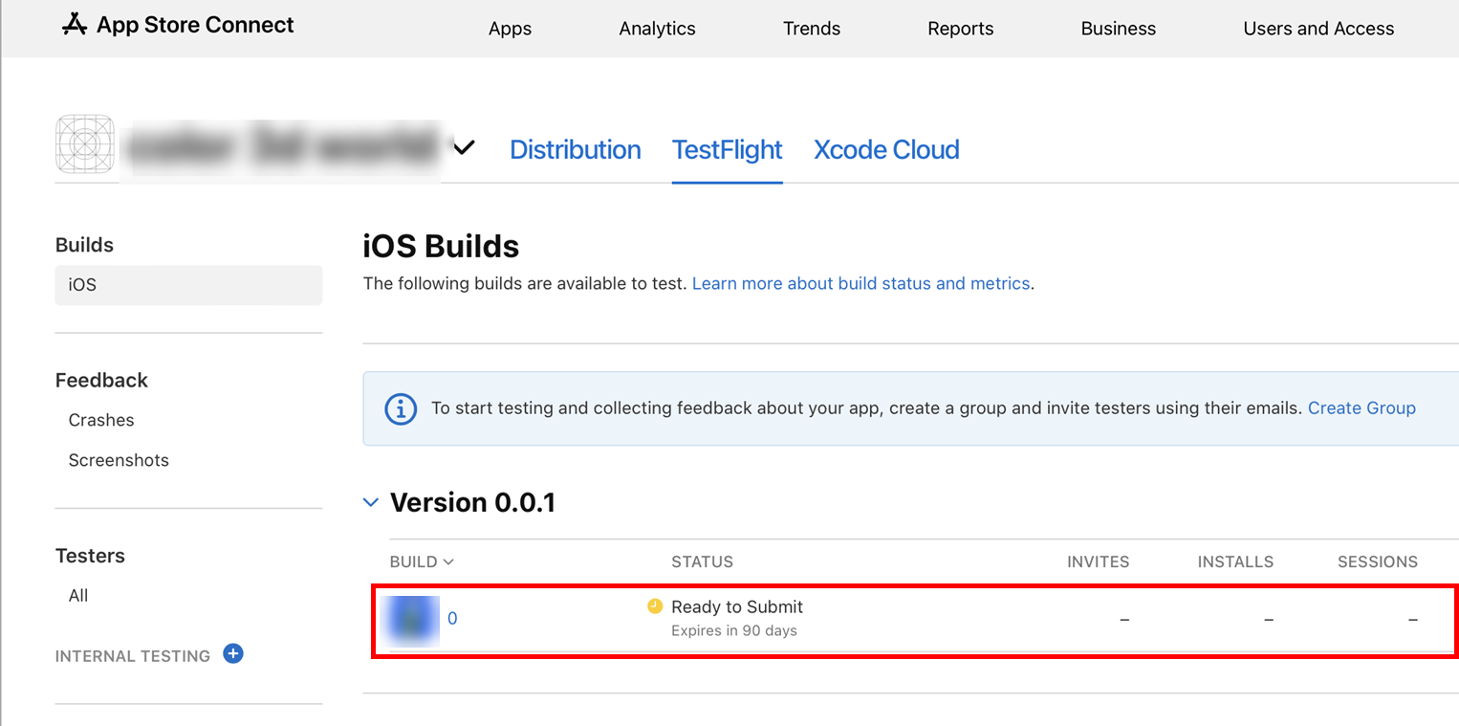Open the app switcher chevron dropdown
Screen dimensions: 1459x726
click(464, 148)
